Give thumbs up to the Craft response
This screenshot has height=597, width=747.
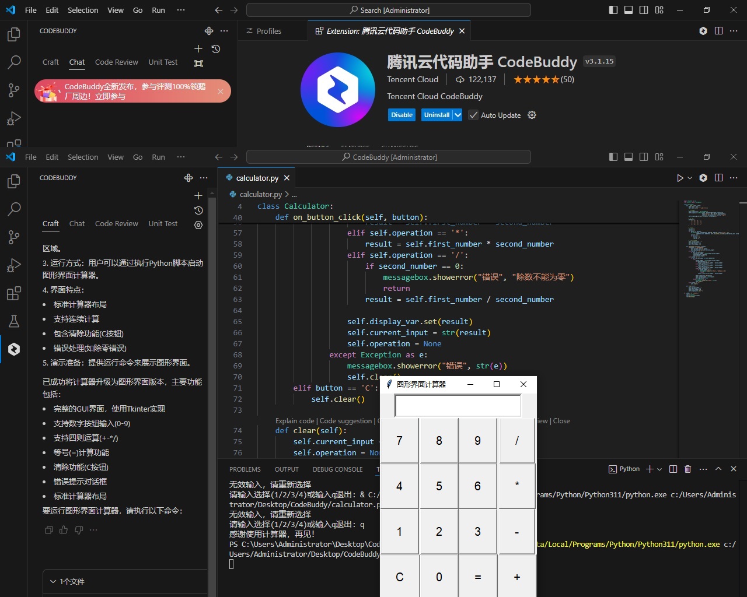point(64,530)
